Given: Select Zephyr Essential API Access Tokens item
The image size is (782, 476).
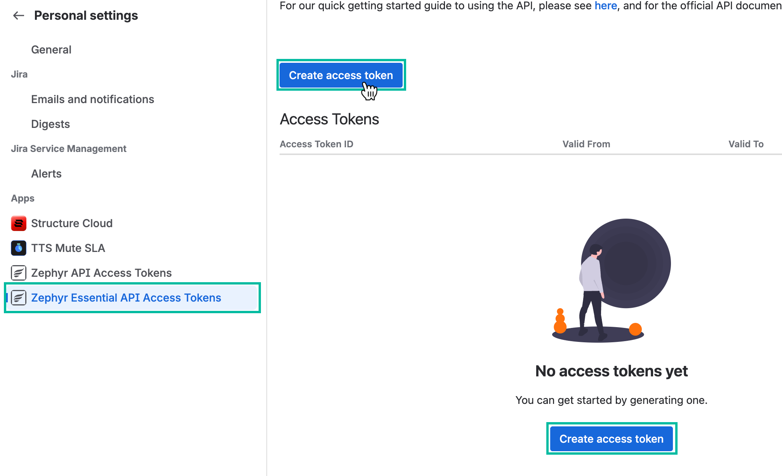Looking at the screenshot, I should pos(132,298).
